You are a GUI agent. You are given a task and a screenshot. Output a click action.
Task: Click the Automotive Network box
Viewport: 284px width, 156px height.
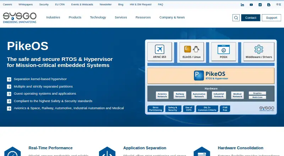coord(199,95)
